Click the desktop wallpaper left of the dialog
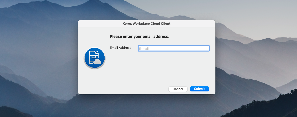Viewport: 297px width, 117px height. (38, 57)
